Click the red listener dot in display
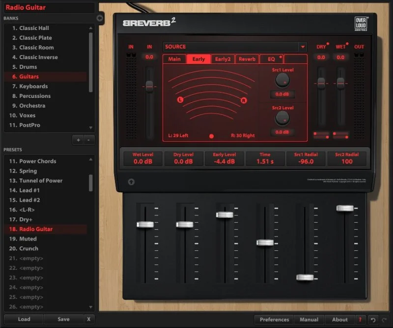Image resolution: width=393 pixels, height=328 pixels. point(212,136)
